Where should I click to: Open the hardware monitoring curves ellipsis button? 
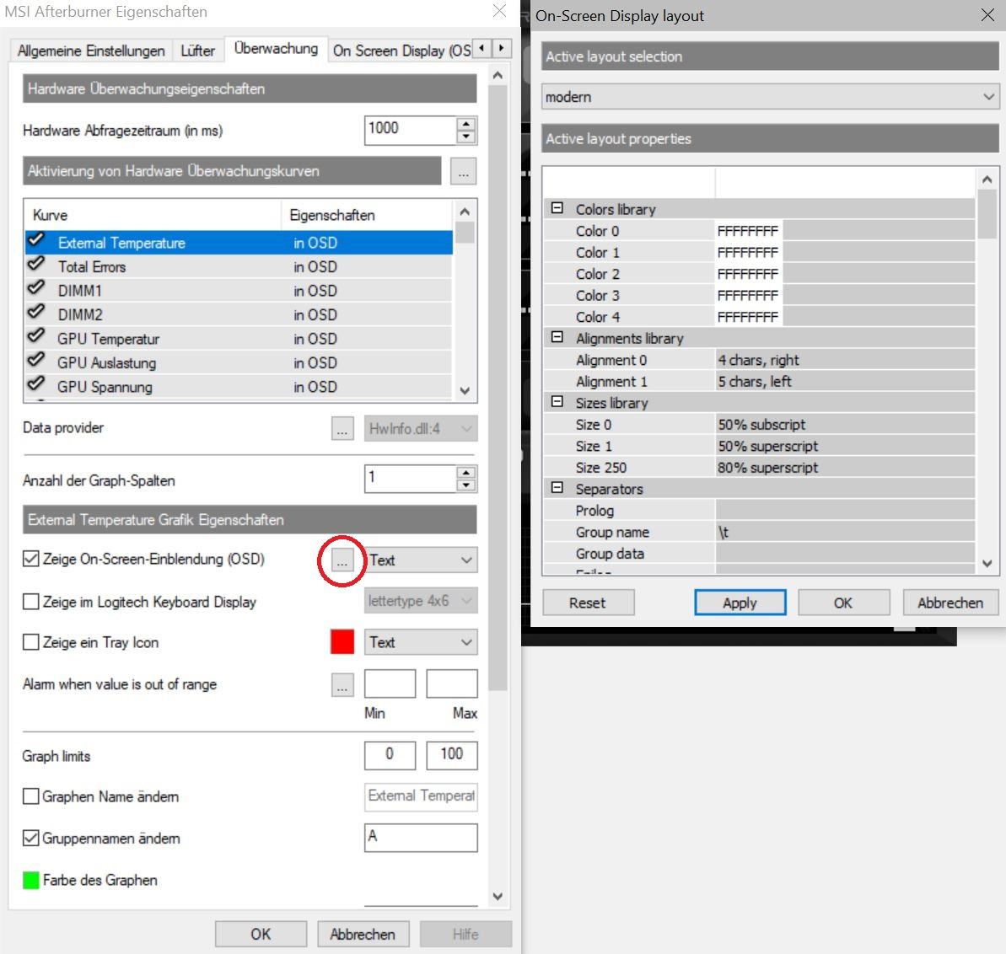[x=463, y=171]
